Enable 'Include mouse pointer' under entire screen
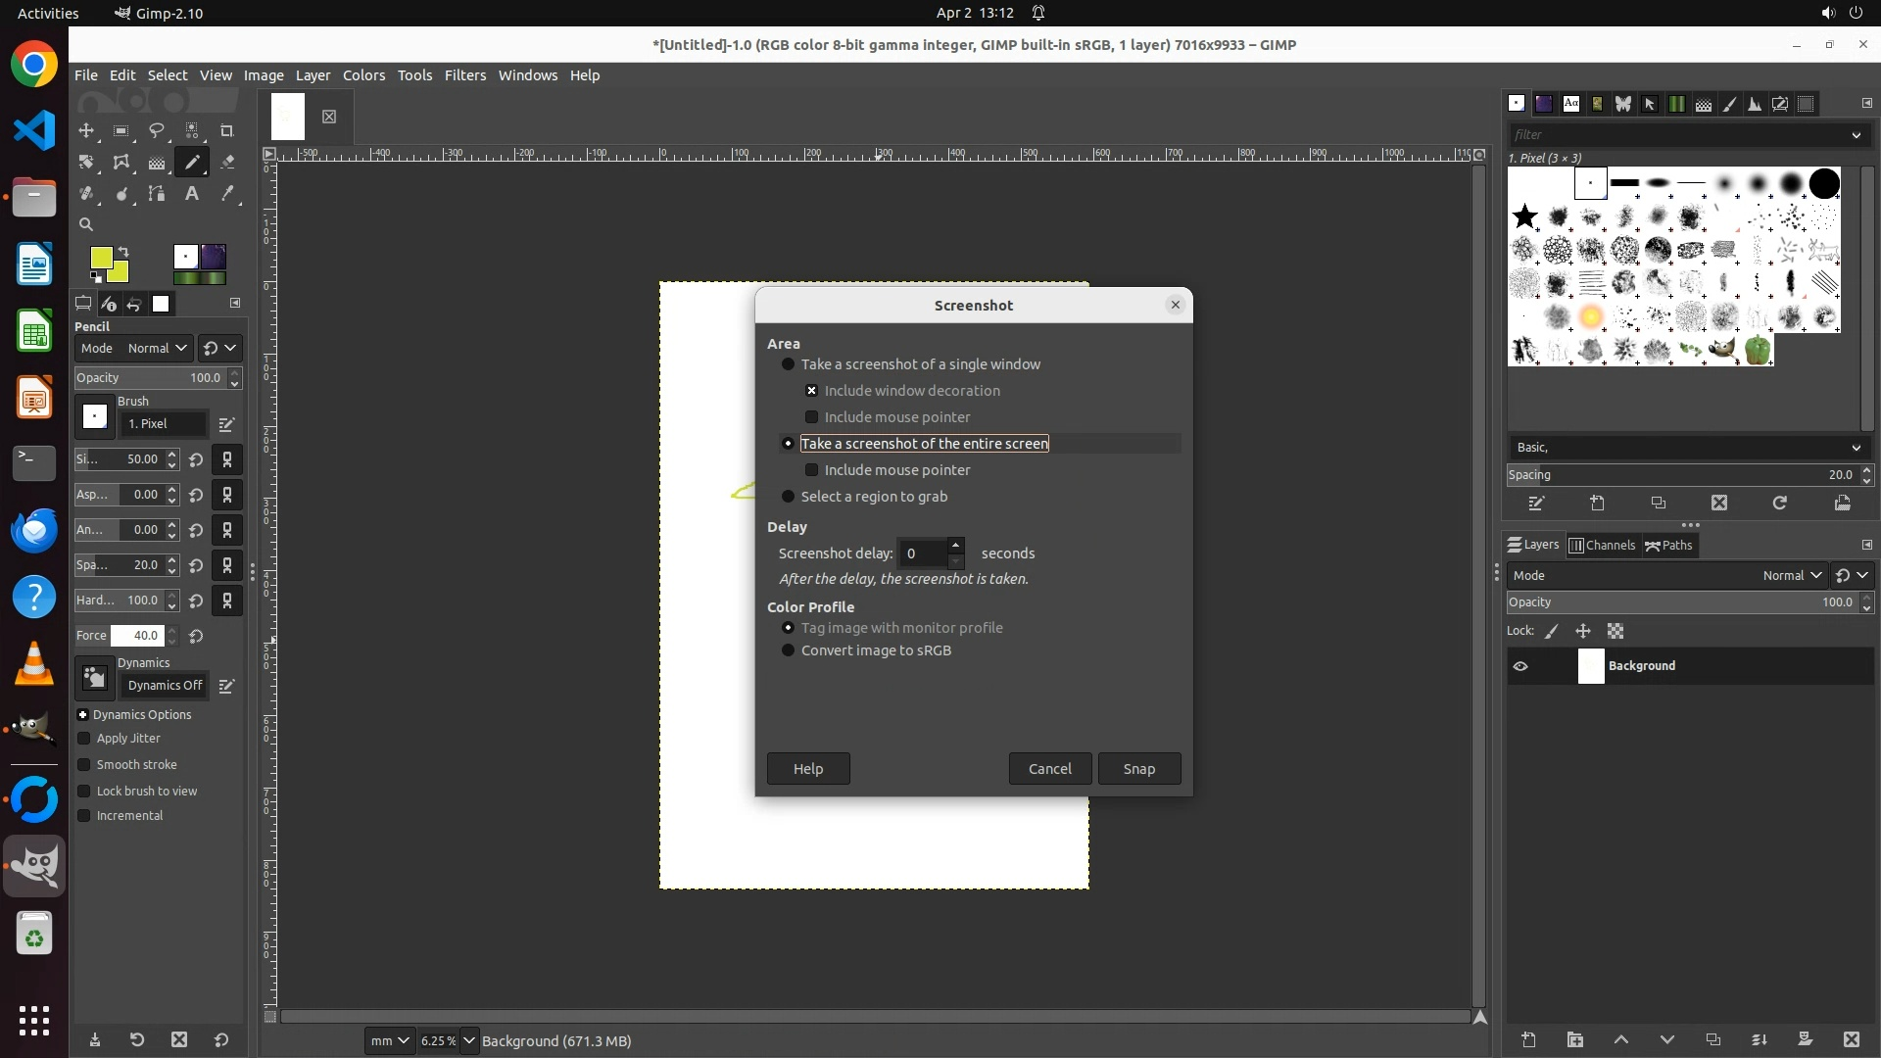The image size is (1881, 1058). click(x=811, y=470)
